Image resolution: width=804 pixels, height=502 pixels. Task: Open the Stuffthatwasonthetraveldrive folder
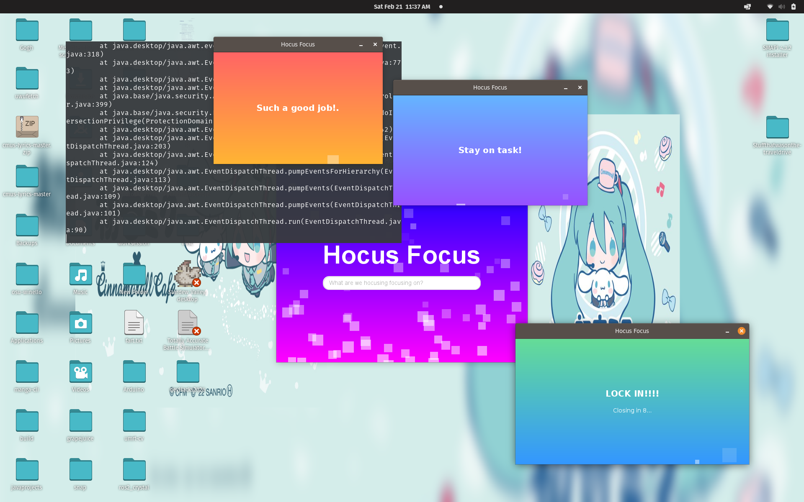click(777, 128)
